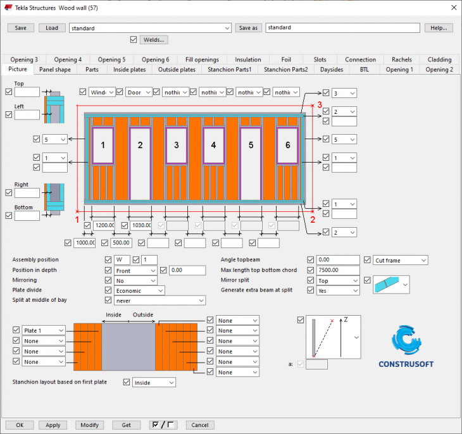Toggle the checkbox beside Plate 1 dropdown
462x434 pixels.
point(16,330)
